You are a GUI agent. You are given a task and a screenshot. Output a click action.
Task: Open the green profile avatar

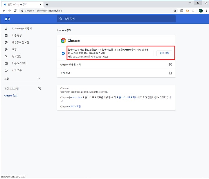(x=201, y=11)
